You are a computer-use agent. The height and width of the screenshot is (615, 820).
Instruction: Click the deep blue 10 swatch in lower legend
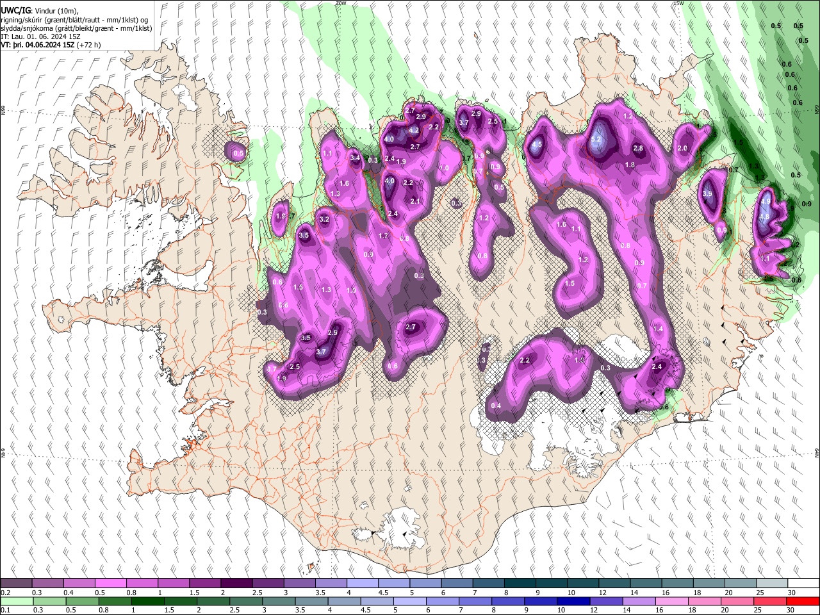pos(572,602)
